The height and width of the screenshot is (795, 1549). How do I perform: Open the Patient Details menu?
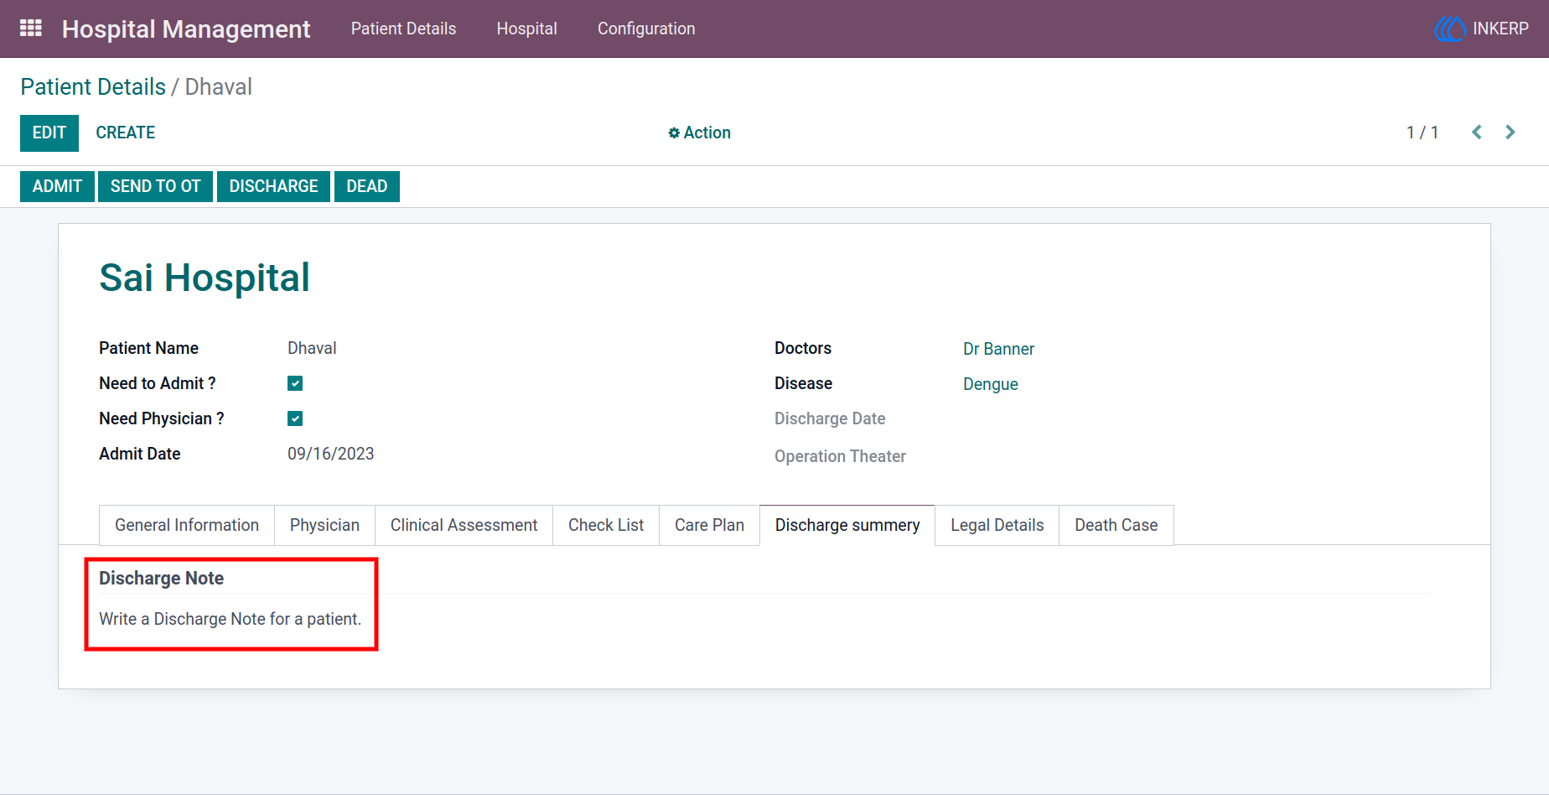point(403,29)
